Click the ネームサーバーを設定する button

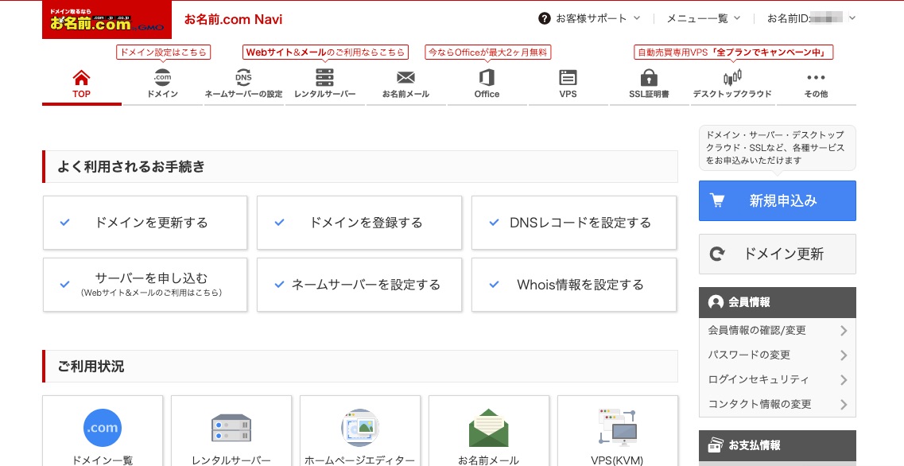[x=359, y=285]
